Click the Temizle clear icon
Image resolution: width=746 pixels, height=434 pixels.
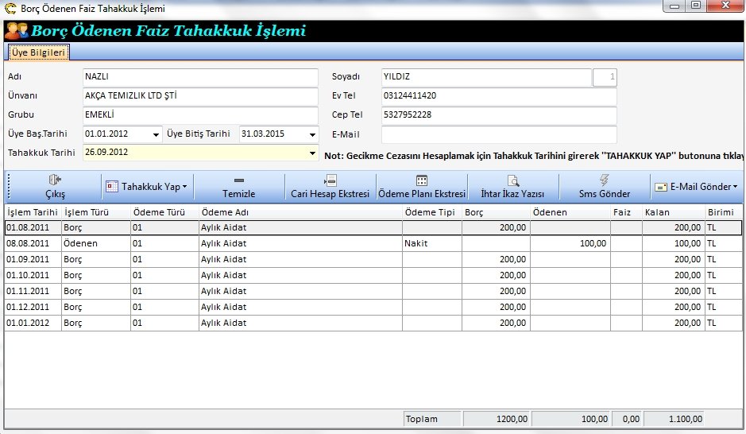coord(239,180)
